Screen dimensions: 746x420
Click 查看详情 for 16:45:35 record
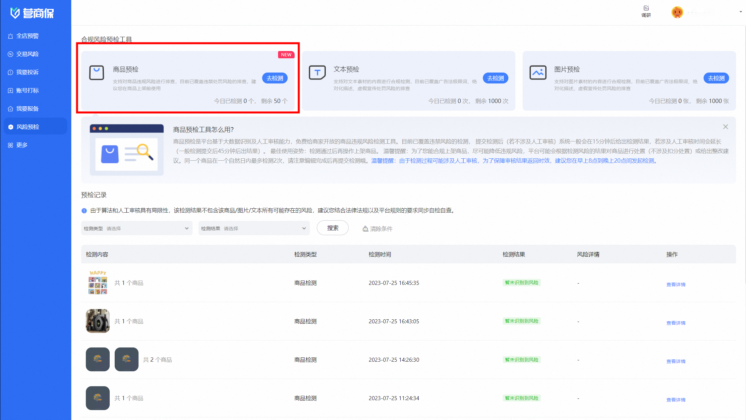coord(676,285)
